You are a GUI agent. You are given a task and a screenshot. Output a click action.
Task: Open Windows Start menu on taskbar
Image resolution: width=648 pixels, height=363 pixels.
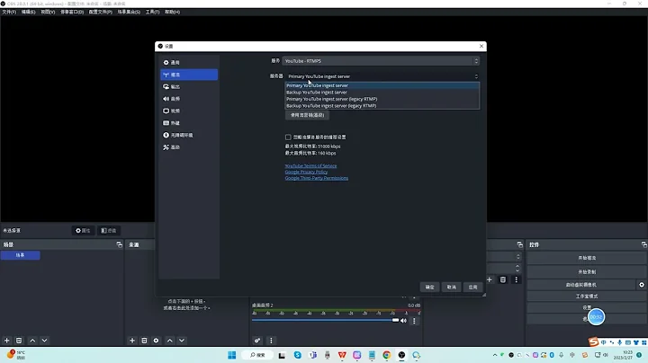[x=232, y=355]
